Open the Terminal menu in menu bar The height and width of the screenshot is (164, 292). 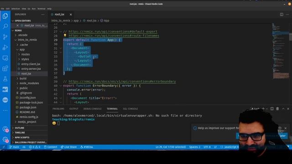click(x=42, y=9)
